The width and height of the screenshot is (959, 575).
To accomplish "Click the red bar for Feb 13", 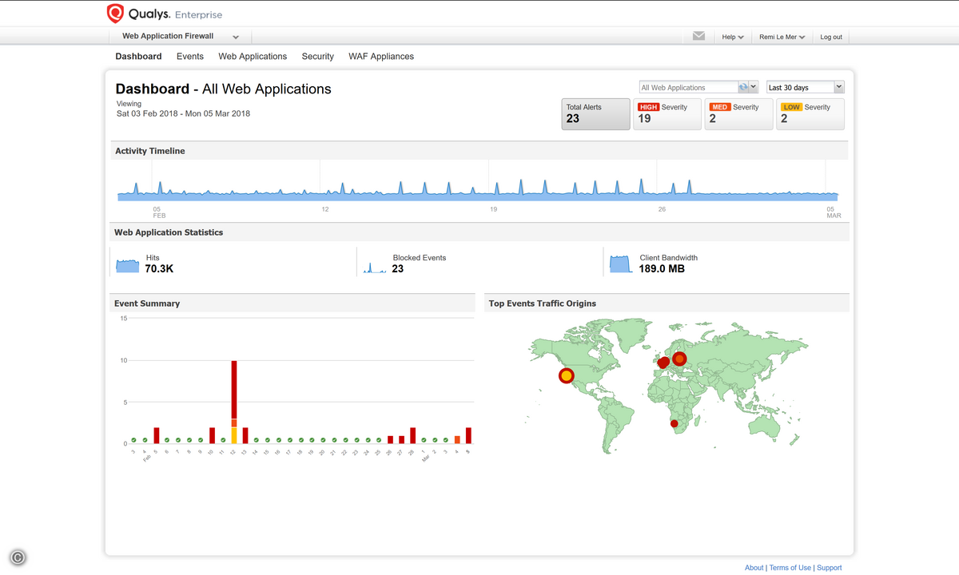I will 245,435.
